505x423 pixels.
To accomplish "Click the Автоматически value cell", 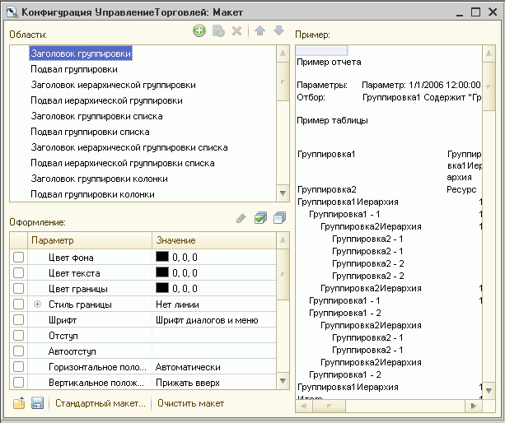I will 214,367.
